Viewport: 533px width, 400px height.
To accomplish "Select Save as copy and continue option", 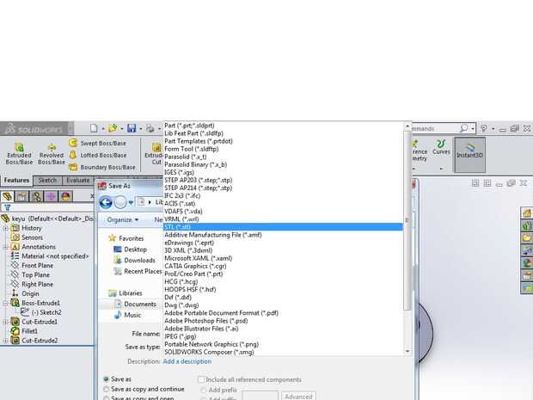I will 106,389.
